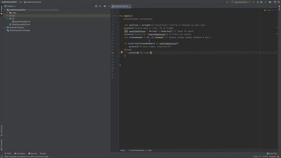Click the Conditional Expressions comment line
Image resolution: width=281 pixels, height=158 pixels.
point(138,19)
